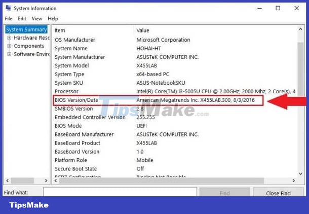This screenshot has width=309, height=214.
Task: Click the horizontal scrollbar thumb of details pane
Action: 162,181
